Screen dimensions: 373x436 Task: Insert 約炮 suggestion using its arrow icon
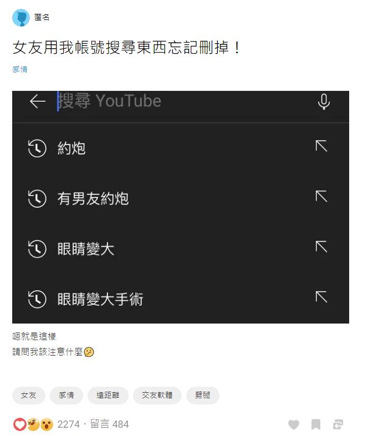321,146
